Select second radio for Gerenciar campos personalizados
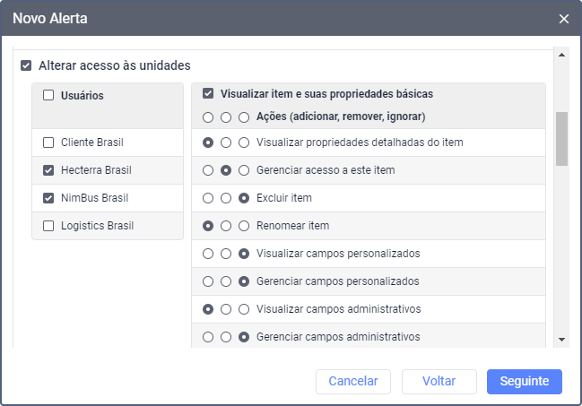 (226, 281)
